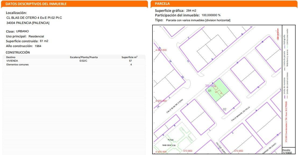
Task: Click the 'CALLE BLAS DE OTERO' street label
Action: pyautogui.click(x=175, y=106)
